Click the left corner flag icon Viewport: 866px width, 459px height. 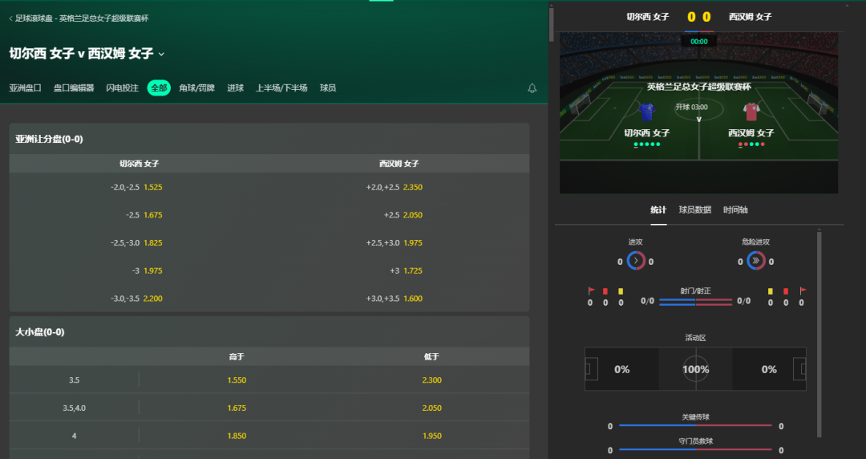point(590,290)
